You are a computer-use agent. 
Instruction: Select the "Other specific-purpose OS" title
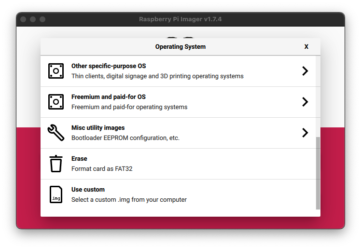click(x=109, y=66)
